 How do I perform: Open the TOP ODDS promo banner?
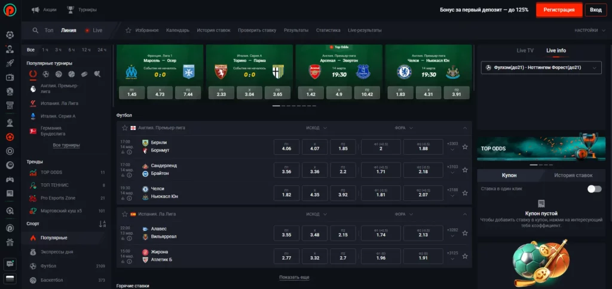click(541, 147)
